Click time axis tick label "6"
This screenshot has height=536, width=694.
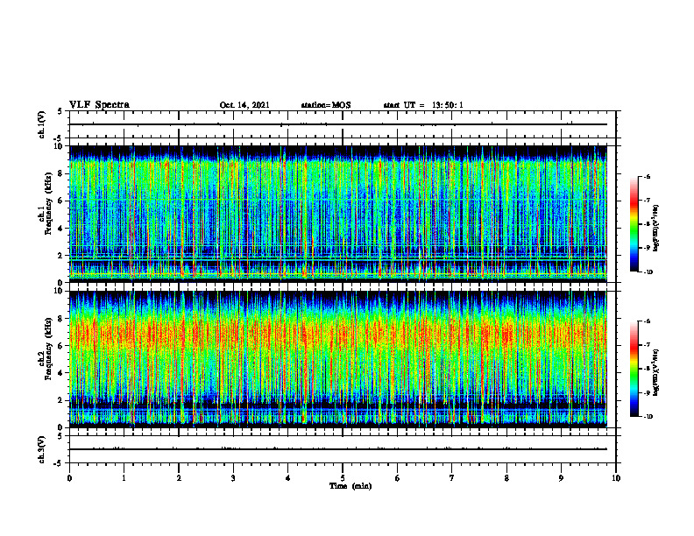coord(398,478)
